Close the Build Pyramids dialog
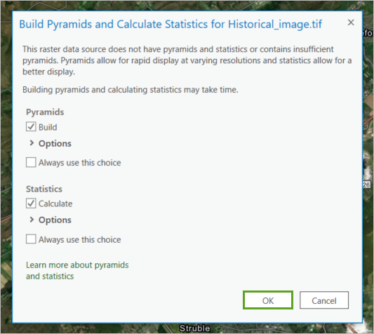The image size is (374, 334). [351, 22]
